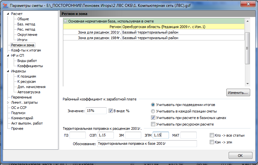Open Подписи page
Image resolution: width=258 pixels, height=165 pixels.
click(18, 113)
